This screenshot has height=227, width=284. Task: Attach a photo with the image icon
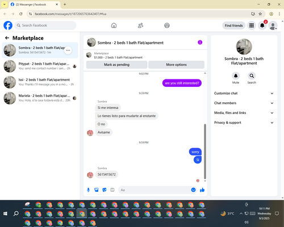point(97,190)
